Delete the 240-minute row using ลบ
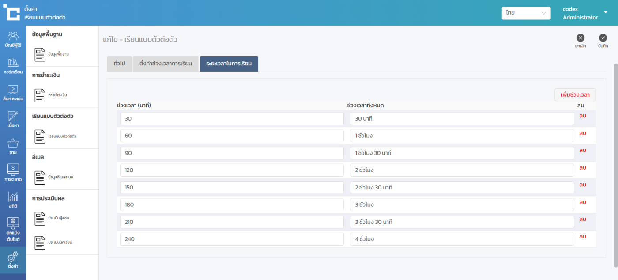Viewport: 618px width, 280px height. [582, 237]
